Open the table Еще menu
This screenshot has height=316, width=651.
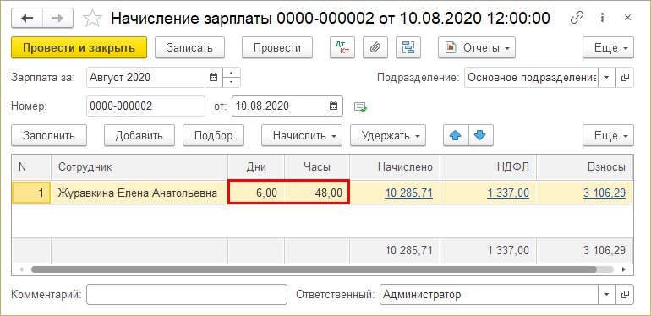click(608, 135)
